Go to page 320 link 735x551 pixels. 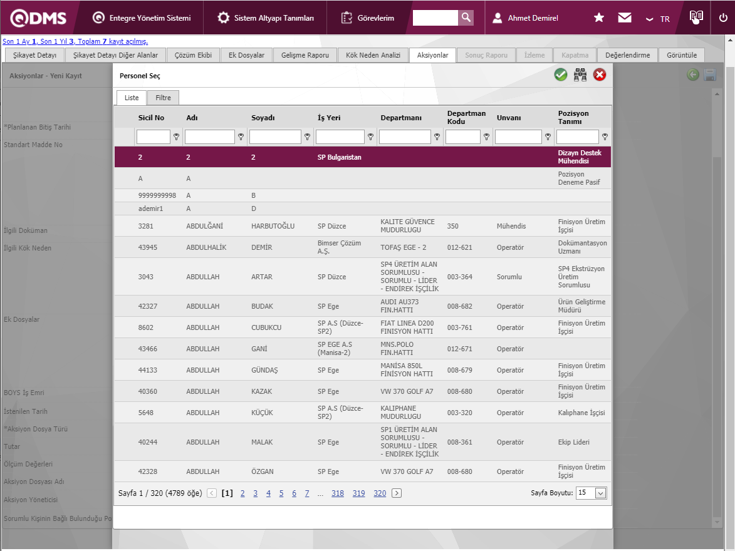pos(380,493)
